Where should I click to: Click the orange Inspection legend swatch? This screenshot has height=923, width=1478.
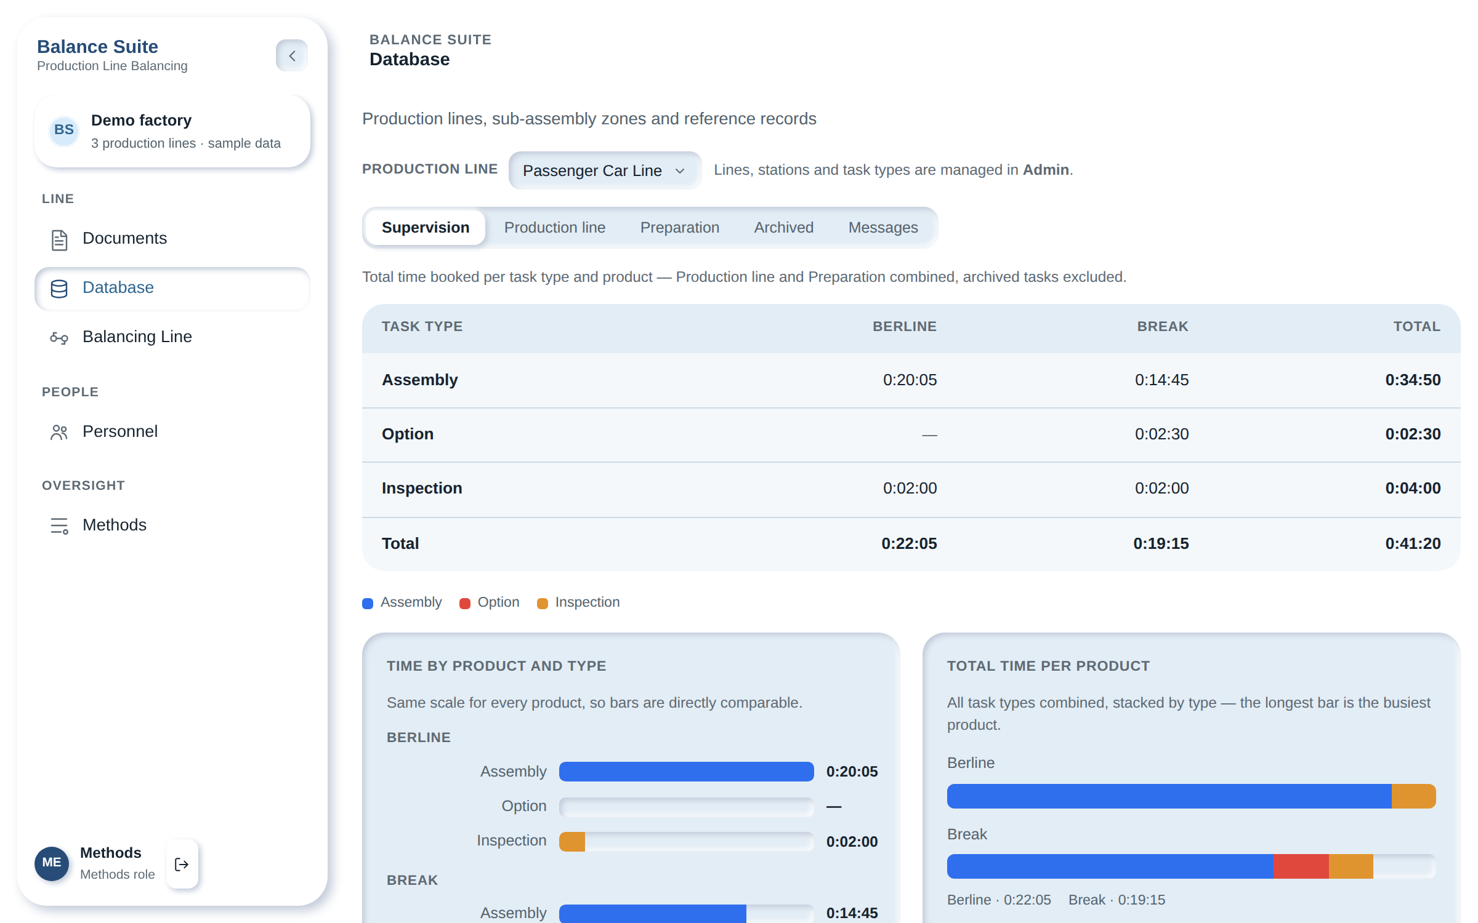(543, 603)
